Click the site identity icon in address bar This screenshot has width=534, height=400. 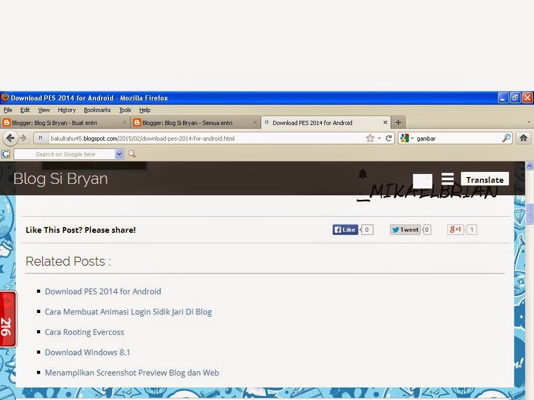click(40, 138)
